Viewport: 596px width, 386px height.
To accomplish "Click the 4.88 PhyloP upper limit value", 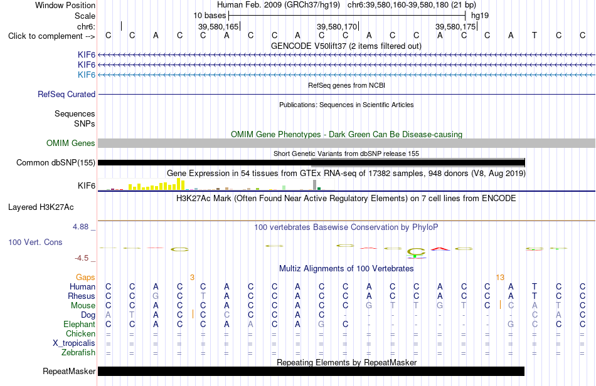I will 80,227.
